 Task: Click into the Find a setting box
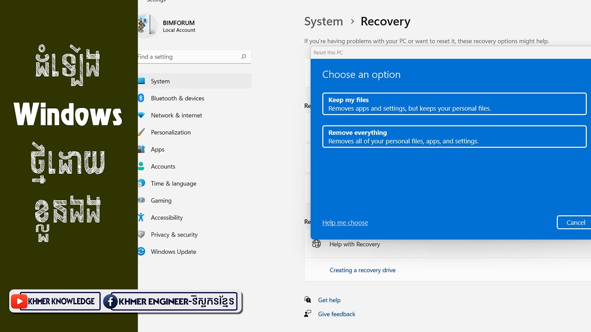pos(194,57)
